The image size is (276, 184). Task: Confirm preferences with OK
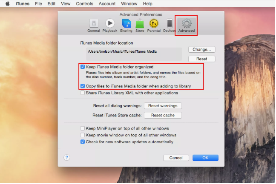click(x=205, y=158)
